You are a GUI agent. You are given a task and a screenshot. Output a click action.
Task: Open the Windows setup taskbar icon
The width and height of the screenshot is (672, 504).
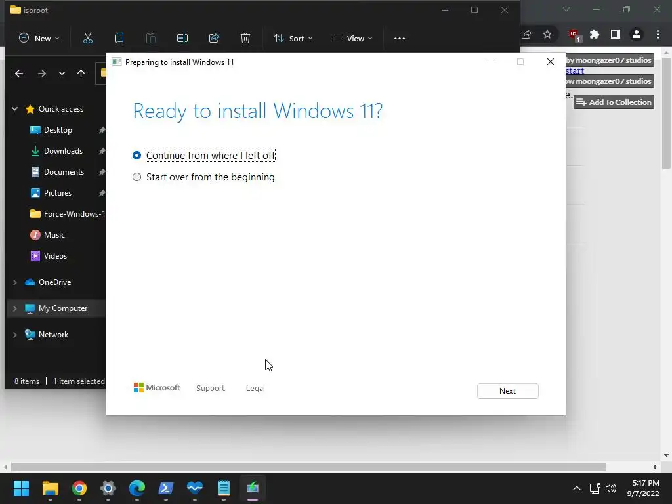(x=253, y=488)
